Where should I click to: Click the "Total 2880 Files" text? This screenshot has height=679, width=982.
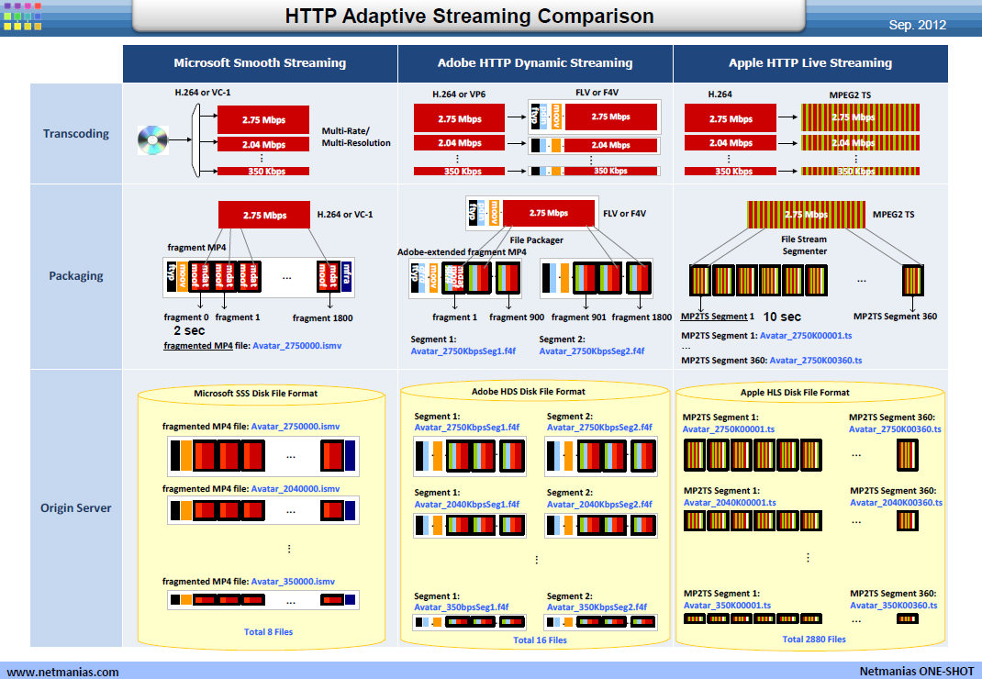[814, 640]
